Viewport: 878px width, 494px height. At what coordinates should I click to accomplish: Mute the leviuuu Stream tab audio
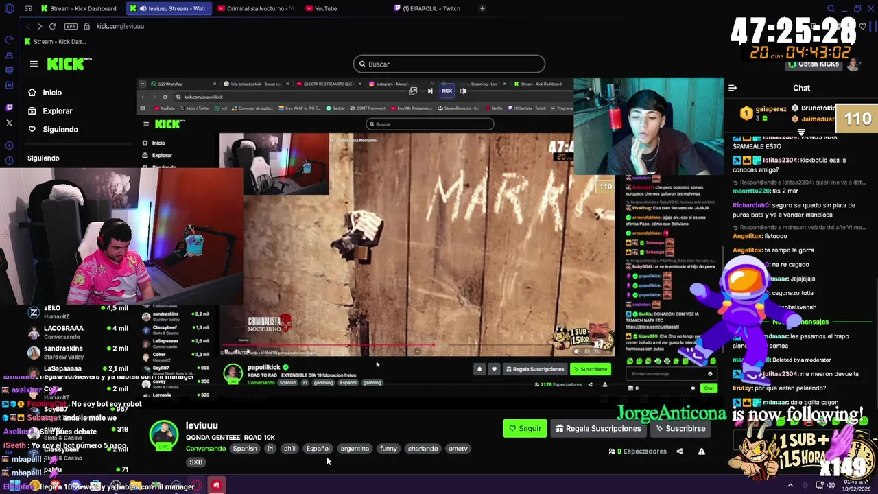coord(143,9)
